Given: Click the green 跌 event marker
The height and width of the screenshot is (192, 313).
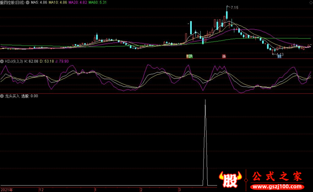Looking at the screenshot, I should [x=191, y=56].
